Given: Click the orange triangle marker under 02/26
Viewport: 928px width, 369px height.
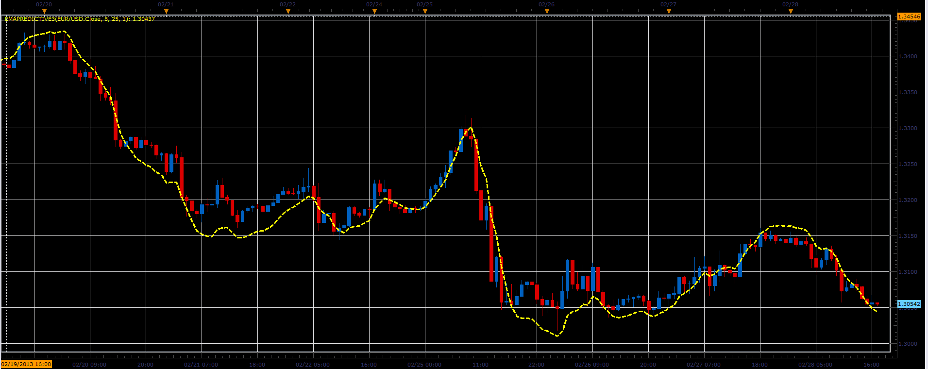Looking at the screenshot, I should click(x=547, y=11).
